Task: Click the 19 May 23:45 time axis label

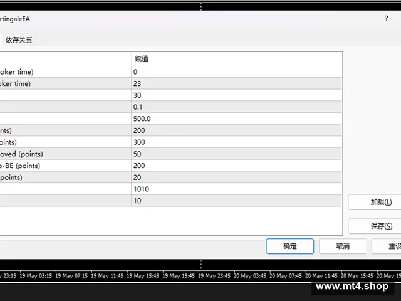Action: tap(214, 276)
